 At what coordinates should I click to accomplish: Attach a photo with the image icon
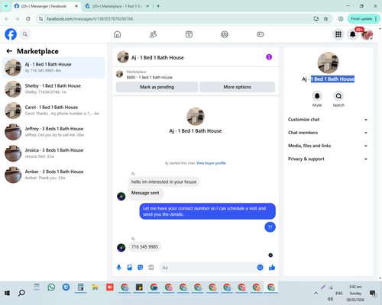[130, 268]
